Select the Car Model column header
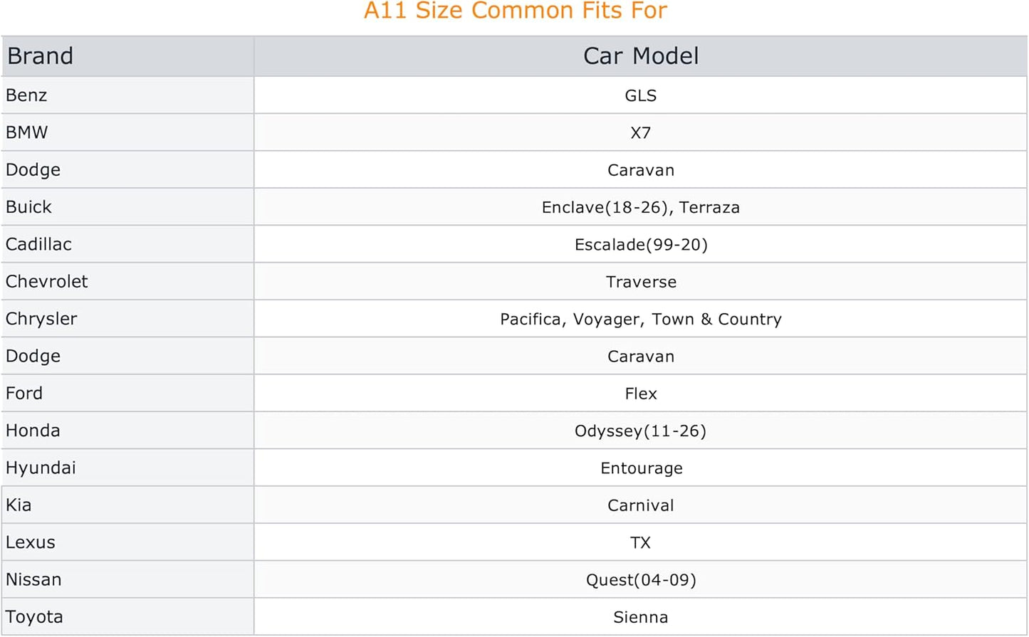 tap(640, 56)
